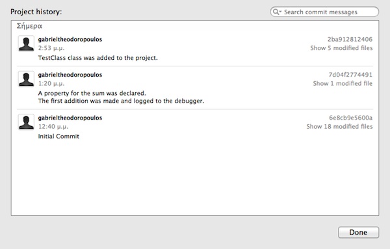Select the TestClass class was added commit message

point(97,58)
